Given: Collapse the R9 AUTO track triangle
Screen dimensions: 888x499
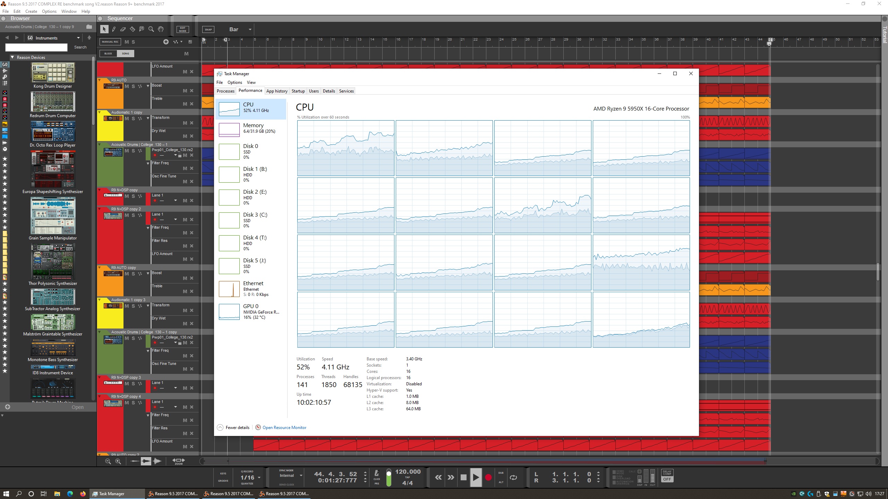Looking at the screenshot, I should pos(99,80).
